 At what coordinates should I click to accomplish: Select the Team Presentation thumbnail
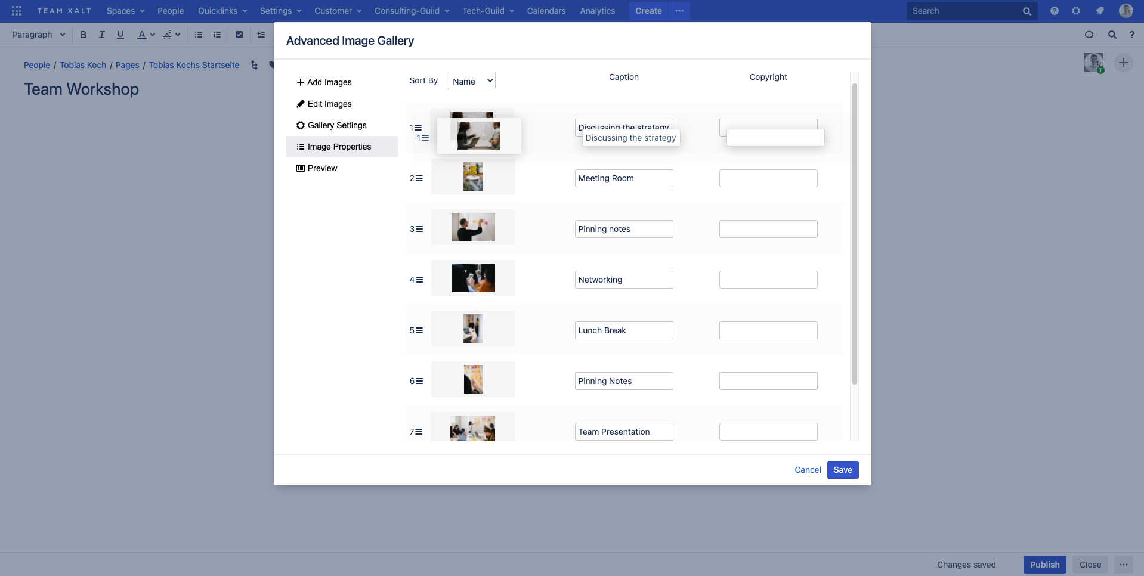(472, 429)
